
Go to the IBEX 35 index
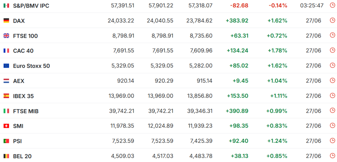(x=23, y=96)
